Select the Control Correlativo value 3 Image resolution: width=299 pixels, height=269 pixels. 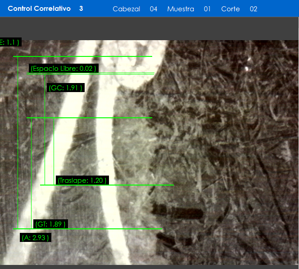[81, 9]
